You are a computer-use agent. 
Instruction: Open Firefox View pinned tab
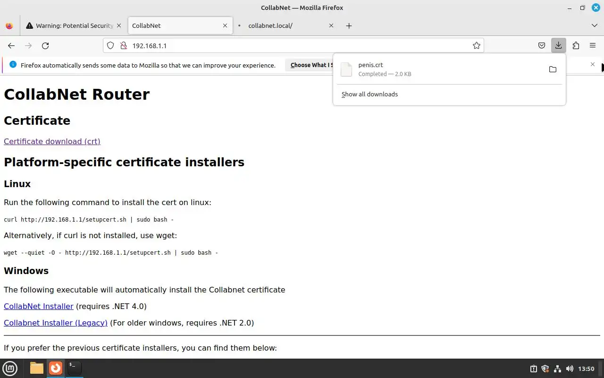click(x=9, y=26)
